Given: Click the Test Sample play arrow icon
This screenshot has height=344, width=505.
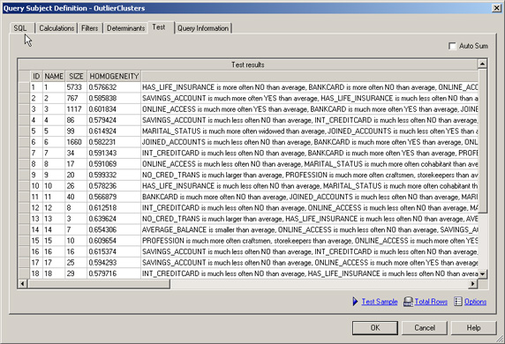Looking at the screenshot, I should pyautogui.click(x=355, y=302).
